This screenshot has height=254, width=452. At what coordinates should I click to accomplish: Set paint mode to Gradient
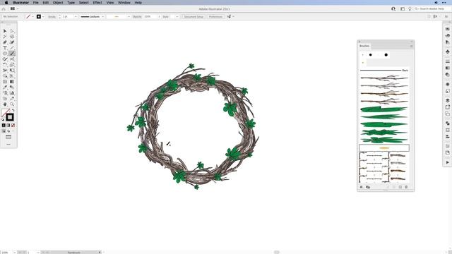click(x=8, y=126)
